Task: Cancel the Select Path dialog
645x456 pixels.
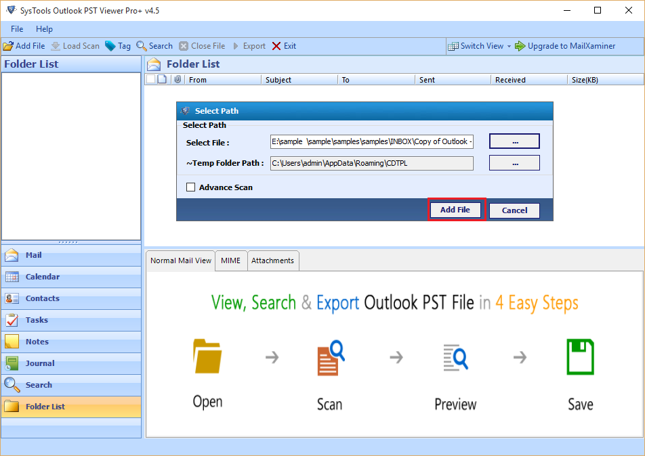Action: (514, 210)
